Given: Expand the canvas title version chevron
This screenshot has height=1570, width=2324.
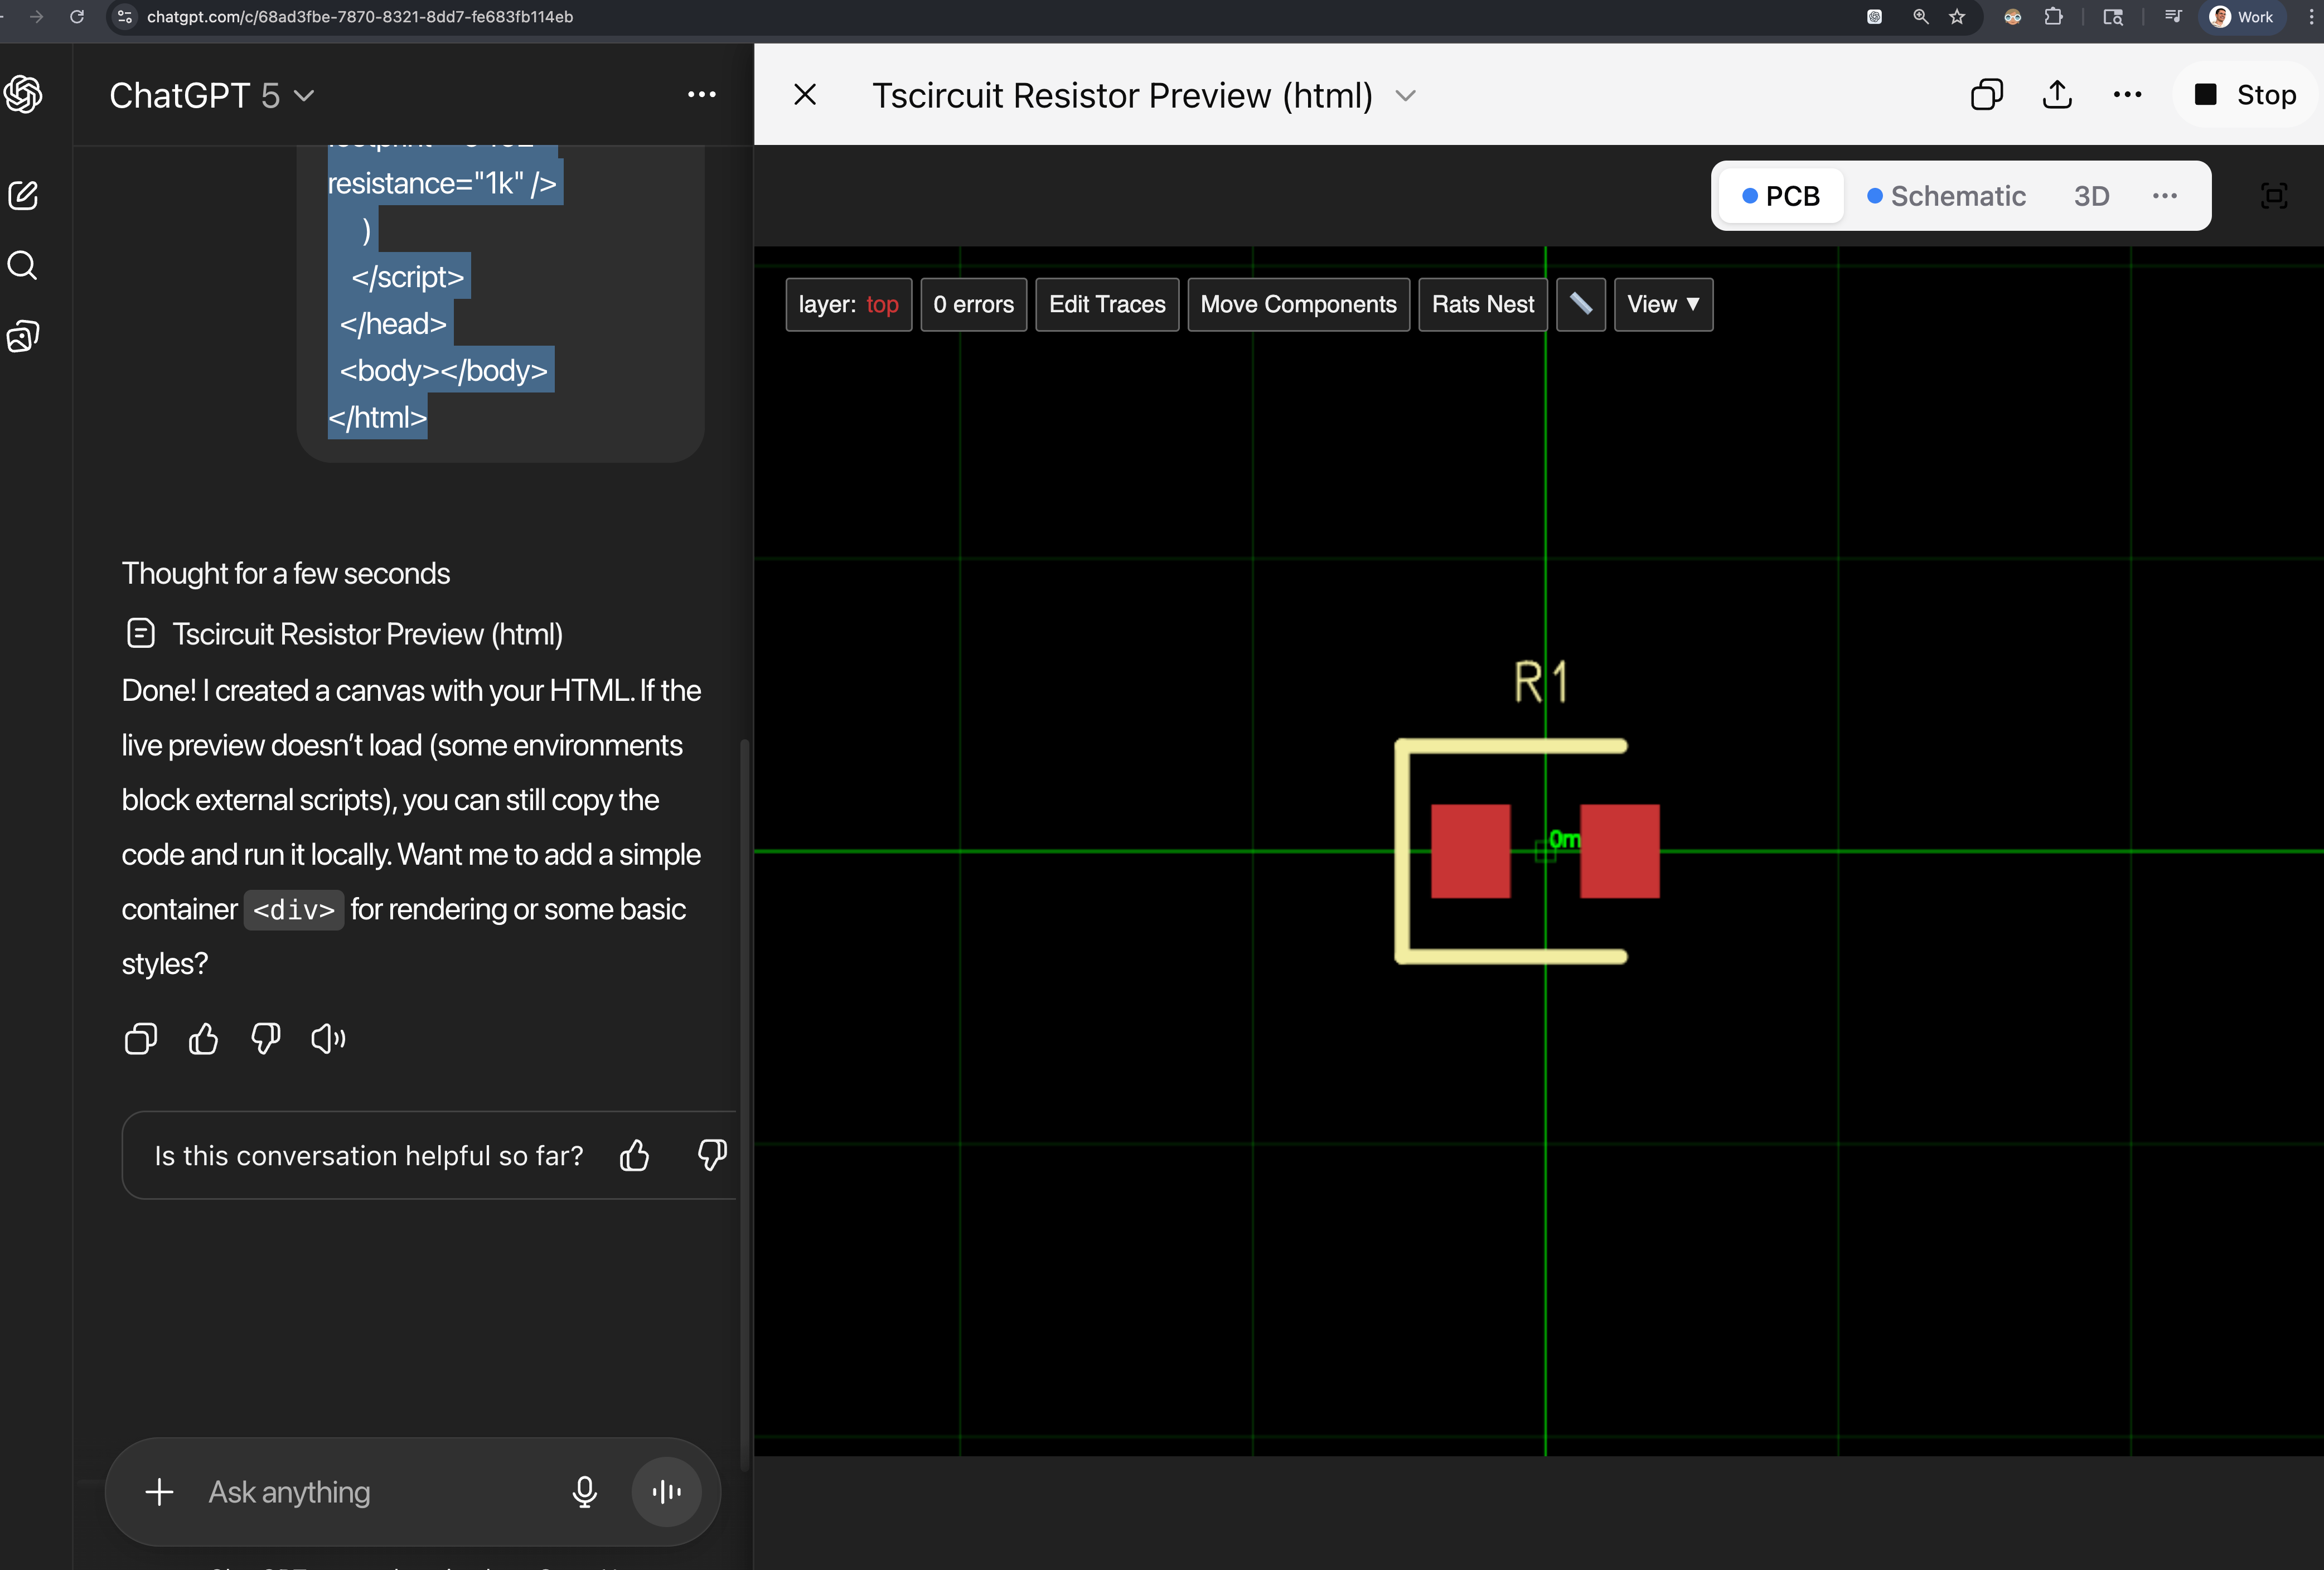Looking at the screenshot, I should coord(1406,96).
